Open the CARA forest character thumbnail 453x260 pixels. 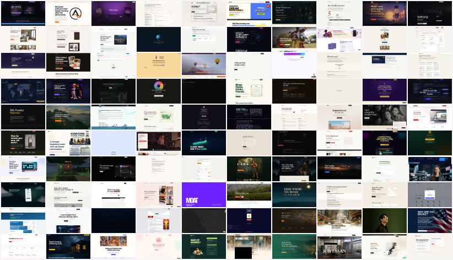click(249, 169)
